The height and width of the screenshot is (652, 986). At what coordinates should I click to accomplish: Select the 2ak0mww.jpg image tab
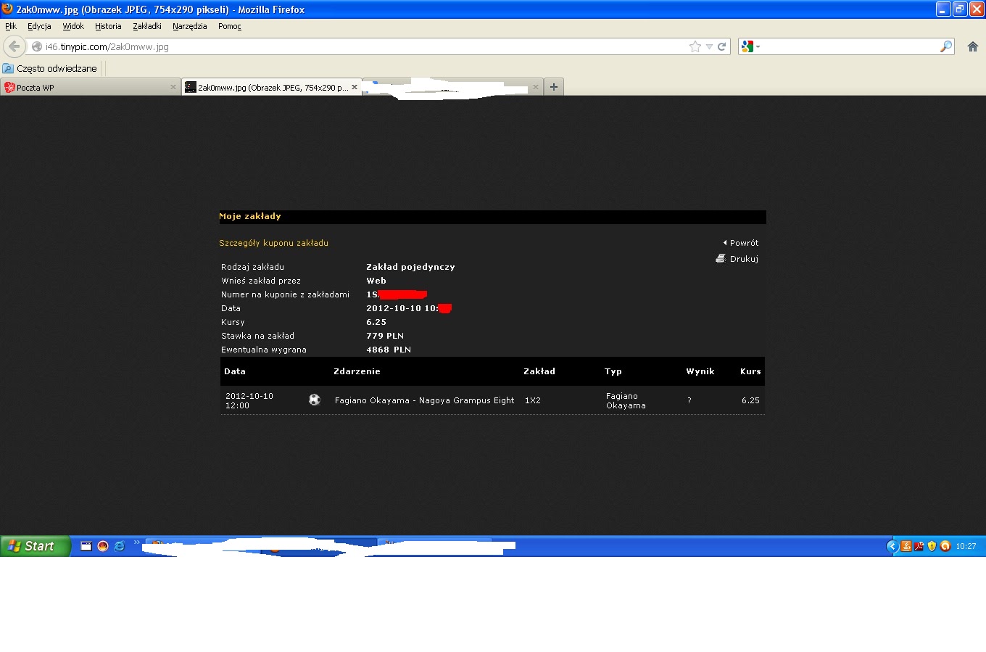272,87
